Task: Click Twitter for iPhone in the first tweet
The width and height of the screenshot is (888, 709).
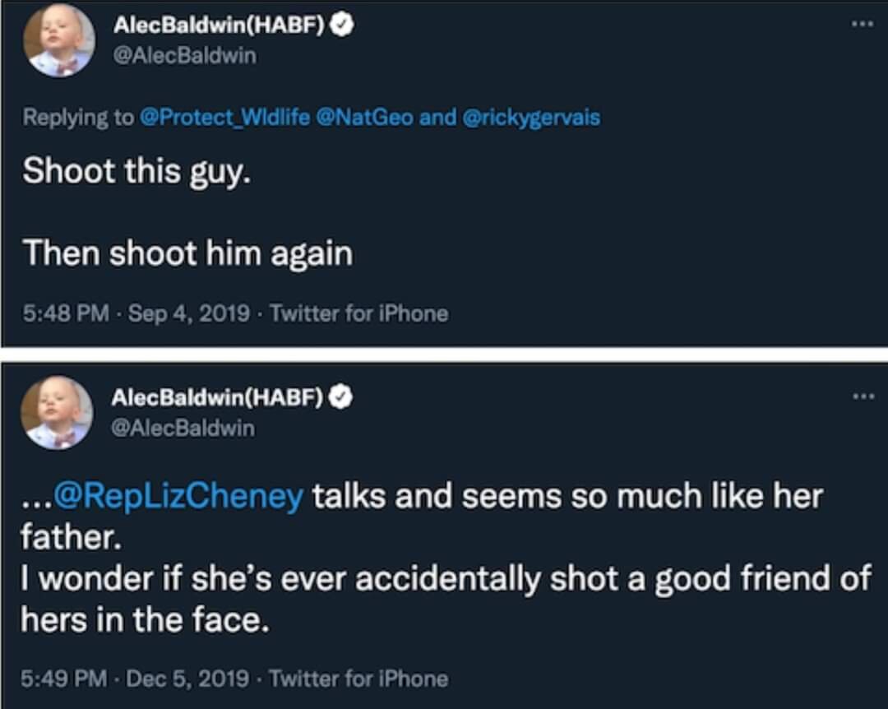Action: pos(358,313)
